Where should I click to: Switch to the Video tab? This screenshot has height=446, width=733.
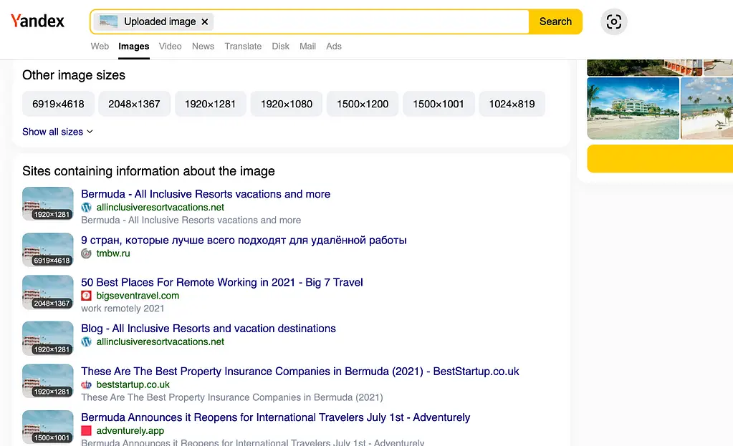tap(170, 46)
